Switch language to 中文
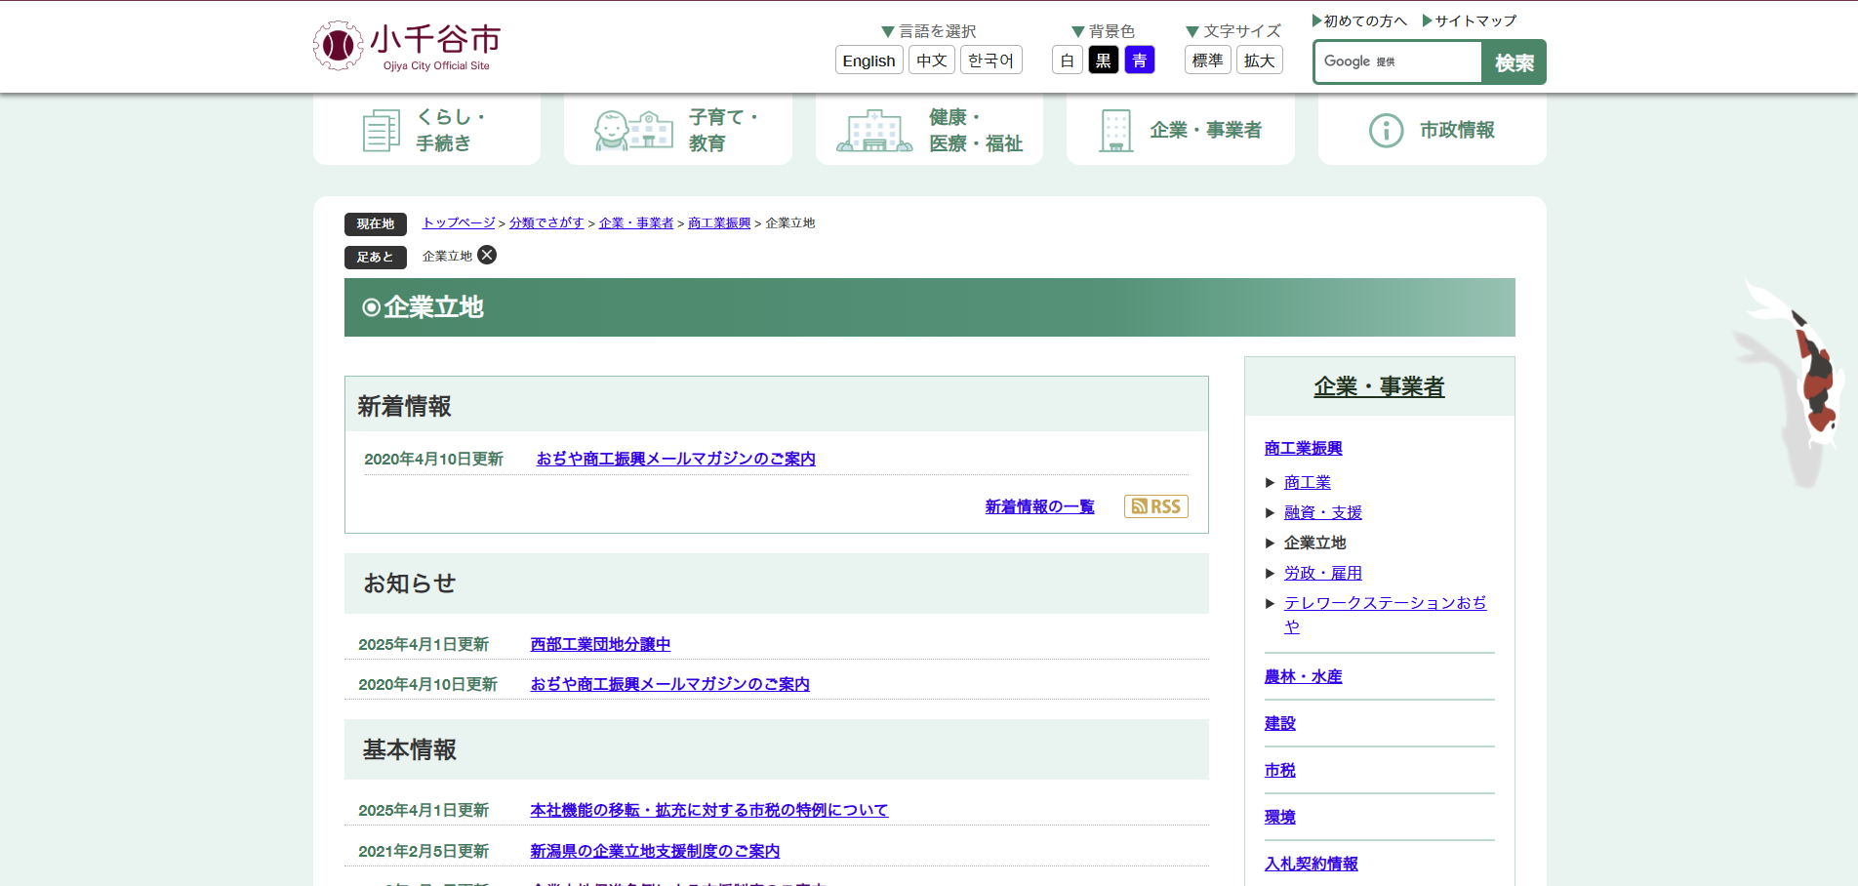 click(x=931, y=60)
